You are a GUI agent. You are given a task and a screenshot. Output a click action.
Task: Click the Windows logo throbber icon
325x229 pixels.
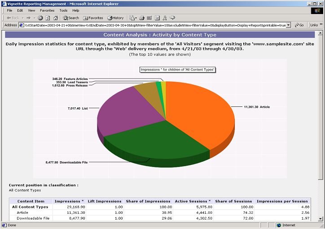pyautogui.click(x=317, y=11)
